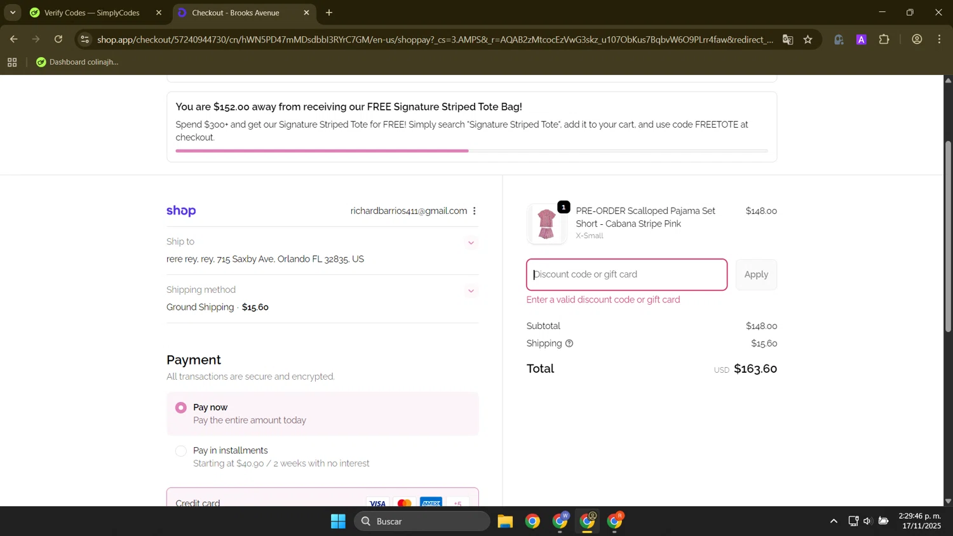
Task: Select the Pay now radio option
Action: click(x=181, y=408)
